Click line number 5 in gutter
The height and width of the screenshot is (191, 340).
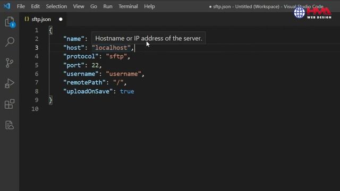(x=37, y=65)
